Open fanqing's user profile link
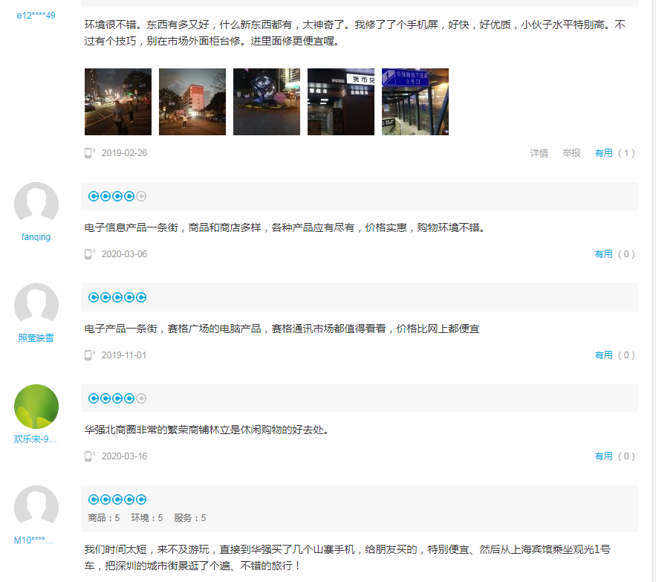Image resolution: width=656 pixels, height=582 pixels. pos(36,237)
